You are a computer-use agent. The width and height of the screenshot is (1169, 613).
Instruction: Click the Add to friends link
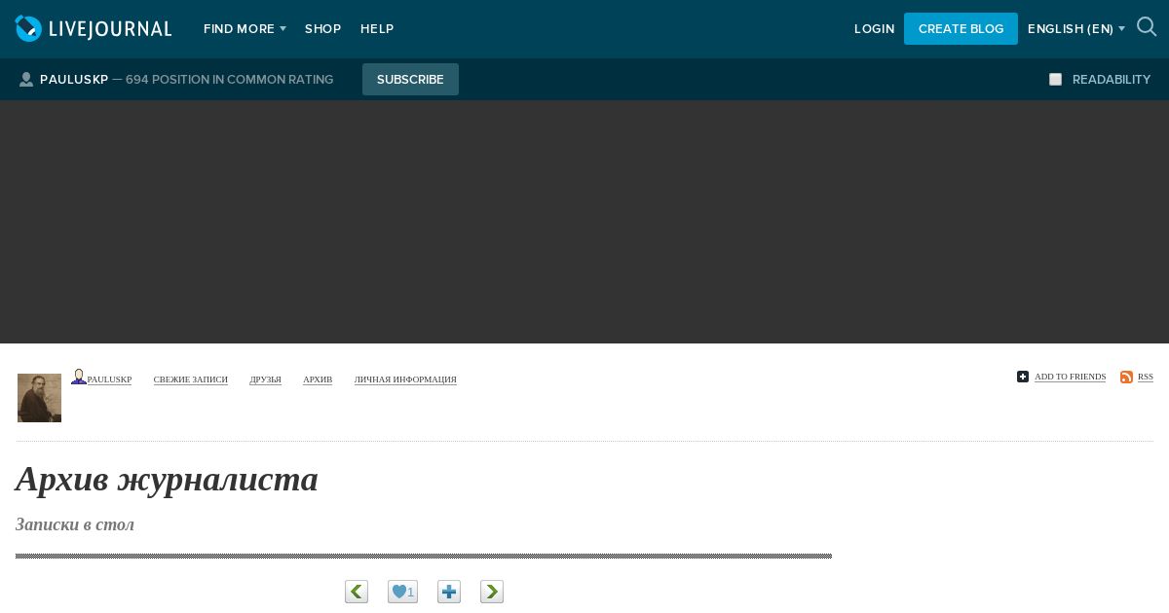1070,377
